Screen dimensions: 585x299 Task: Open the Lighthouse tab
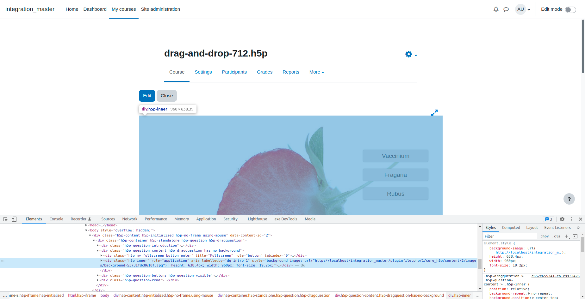tap(257, 219)
